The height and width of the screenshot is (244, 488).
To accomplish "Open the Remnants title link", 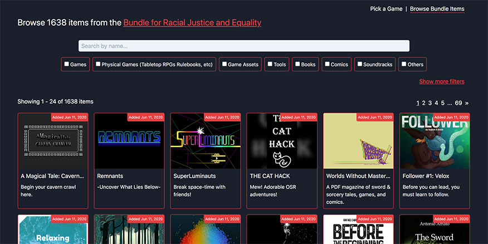I will point(110,175).
